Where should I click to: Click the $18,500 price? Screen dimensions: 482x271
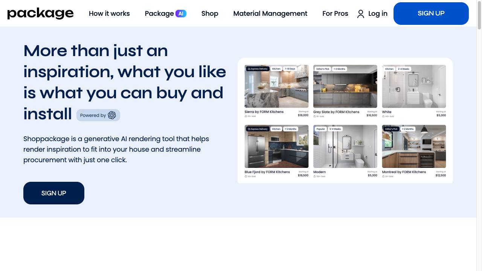(303, 175)
